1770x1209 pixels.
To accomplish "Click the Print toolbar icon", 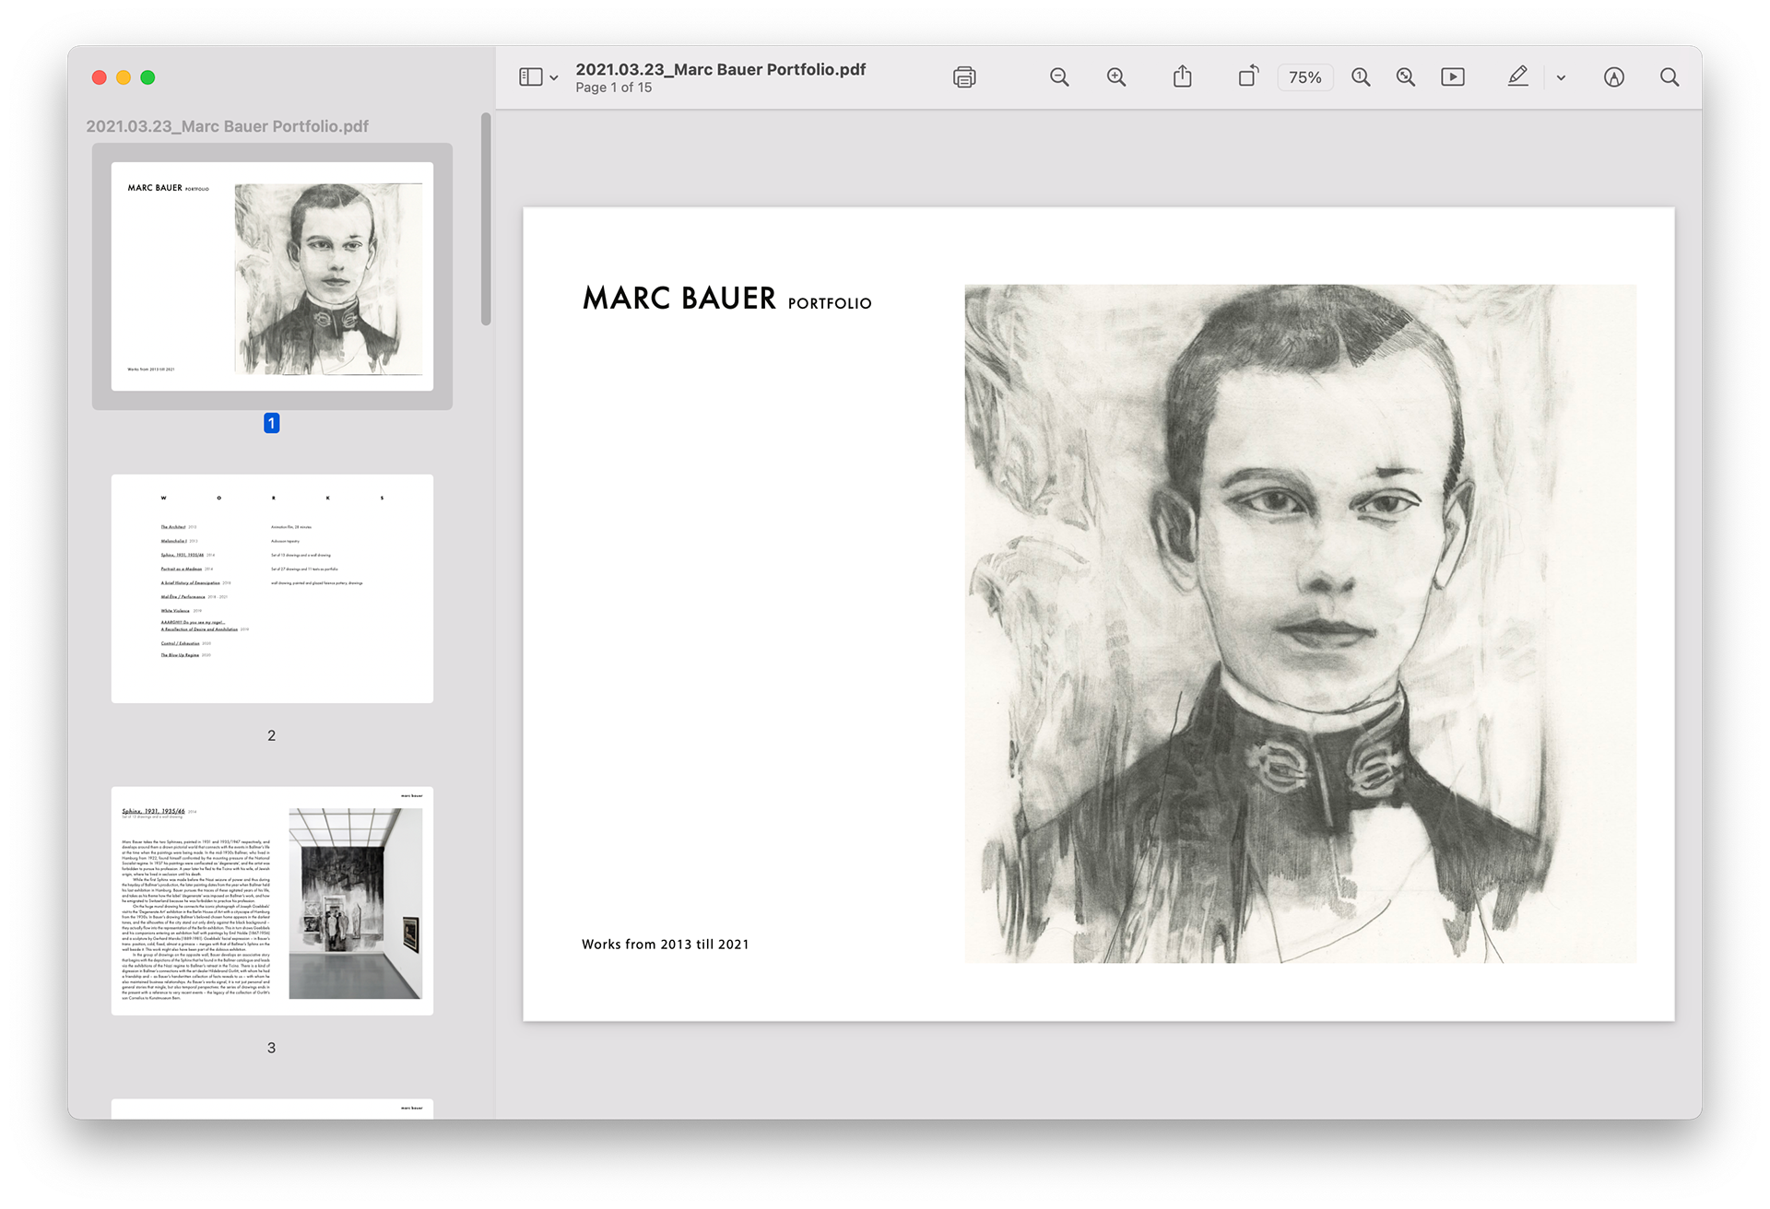I will coord(964,77).
